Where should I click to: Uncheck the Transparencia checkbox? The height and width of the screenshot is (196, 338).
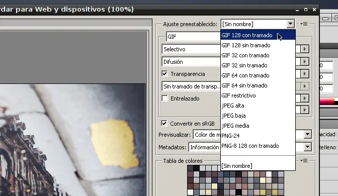tap(164, 74)
